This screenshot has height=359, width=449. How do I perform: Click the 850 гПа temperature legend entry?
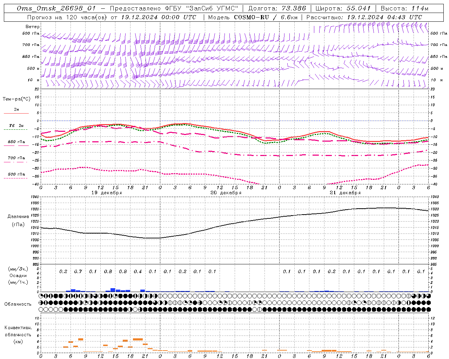16,142
